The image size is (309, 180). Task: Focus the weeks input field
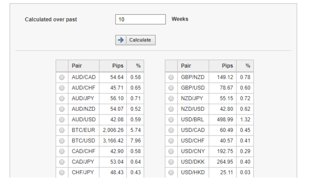(140, 19)
